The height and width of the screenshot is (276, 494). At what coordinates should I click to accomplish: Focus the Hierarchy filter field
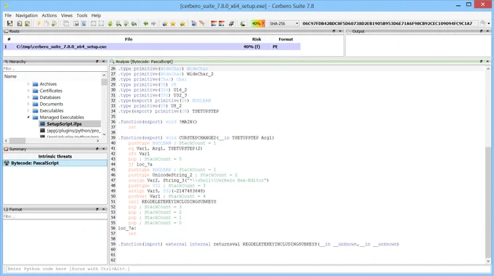tap(55, 68)
